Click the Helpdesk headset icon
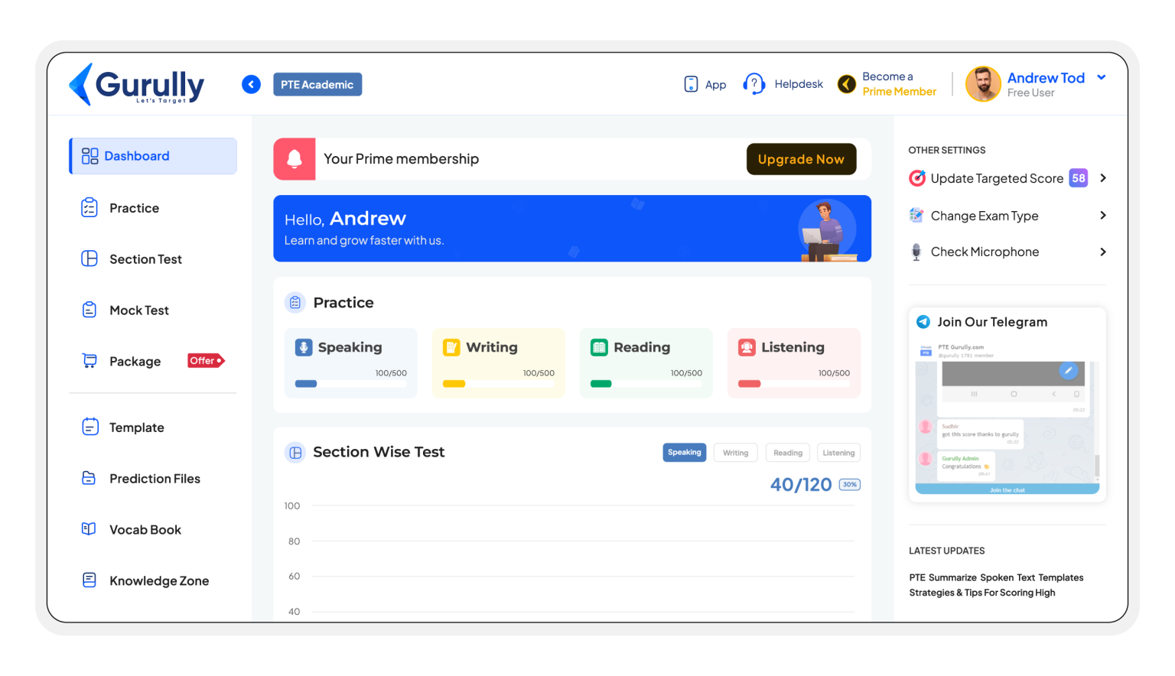This screenshot has width=1175, height=676. pyautogui.click(x=753, y=84)
